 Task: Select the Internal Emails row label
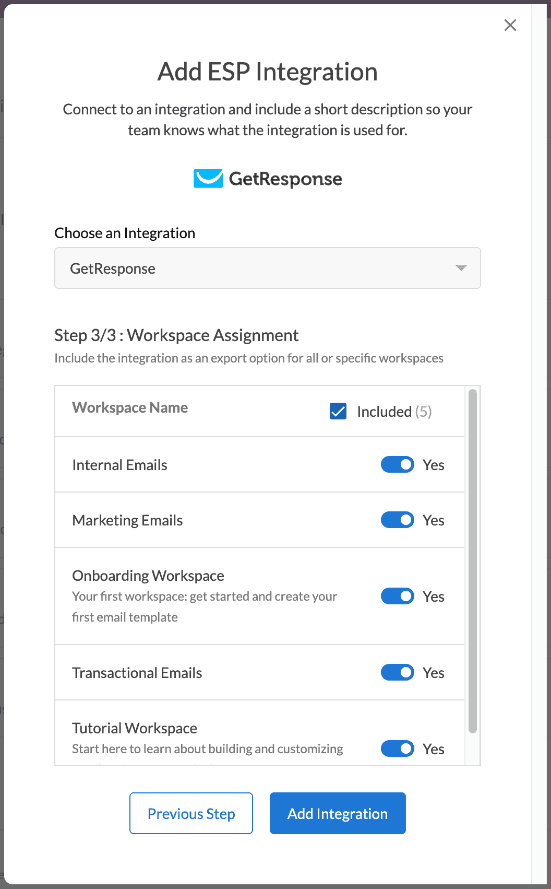tap(119, 465)
